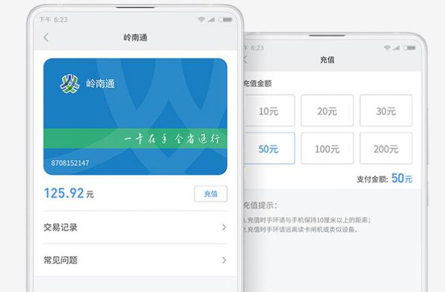Select the 100元 recharge amount
The width and height of the screenshot is (445, 292).
[327, 148]
